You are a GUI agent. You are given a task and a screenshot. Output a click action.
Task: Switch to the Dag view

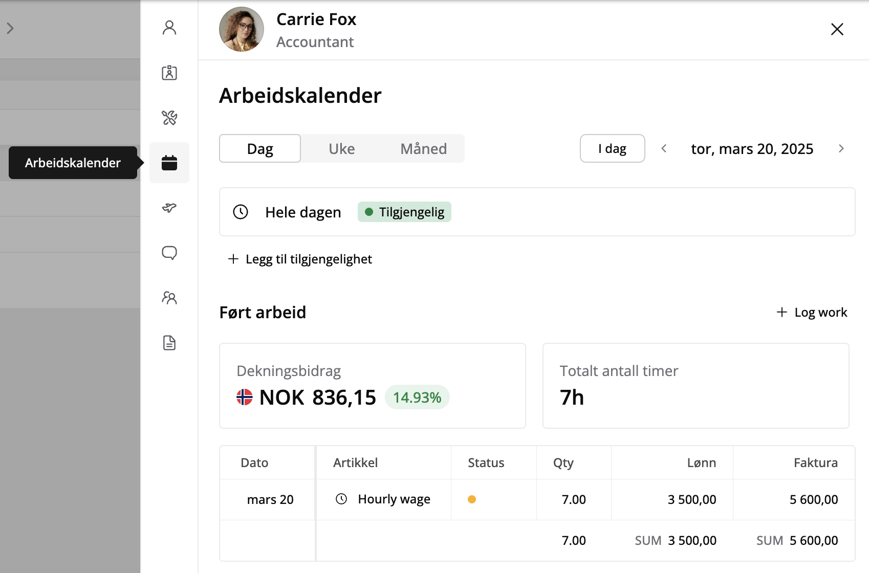pos(260,149)
